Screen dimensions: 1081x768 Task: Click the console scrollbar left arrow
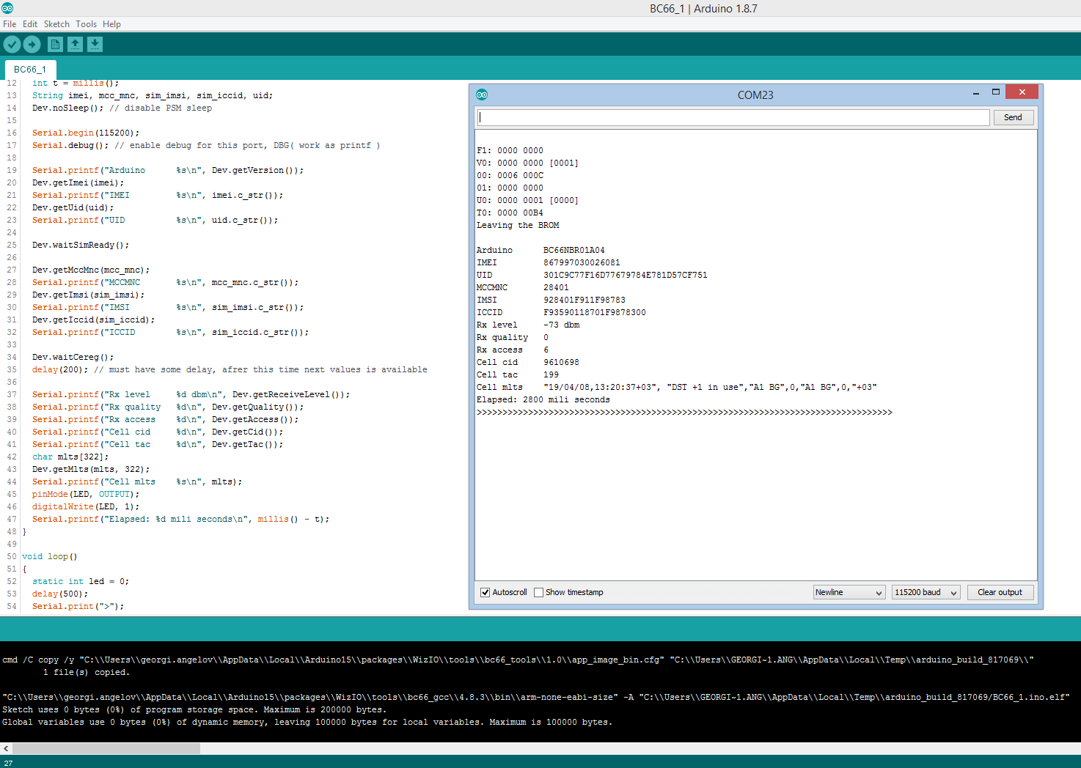6,748
